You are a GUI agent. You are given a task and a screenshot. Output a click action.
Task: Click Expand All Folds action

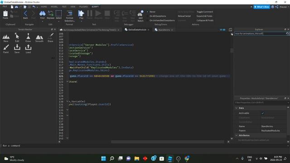coord(204,16)
